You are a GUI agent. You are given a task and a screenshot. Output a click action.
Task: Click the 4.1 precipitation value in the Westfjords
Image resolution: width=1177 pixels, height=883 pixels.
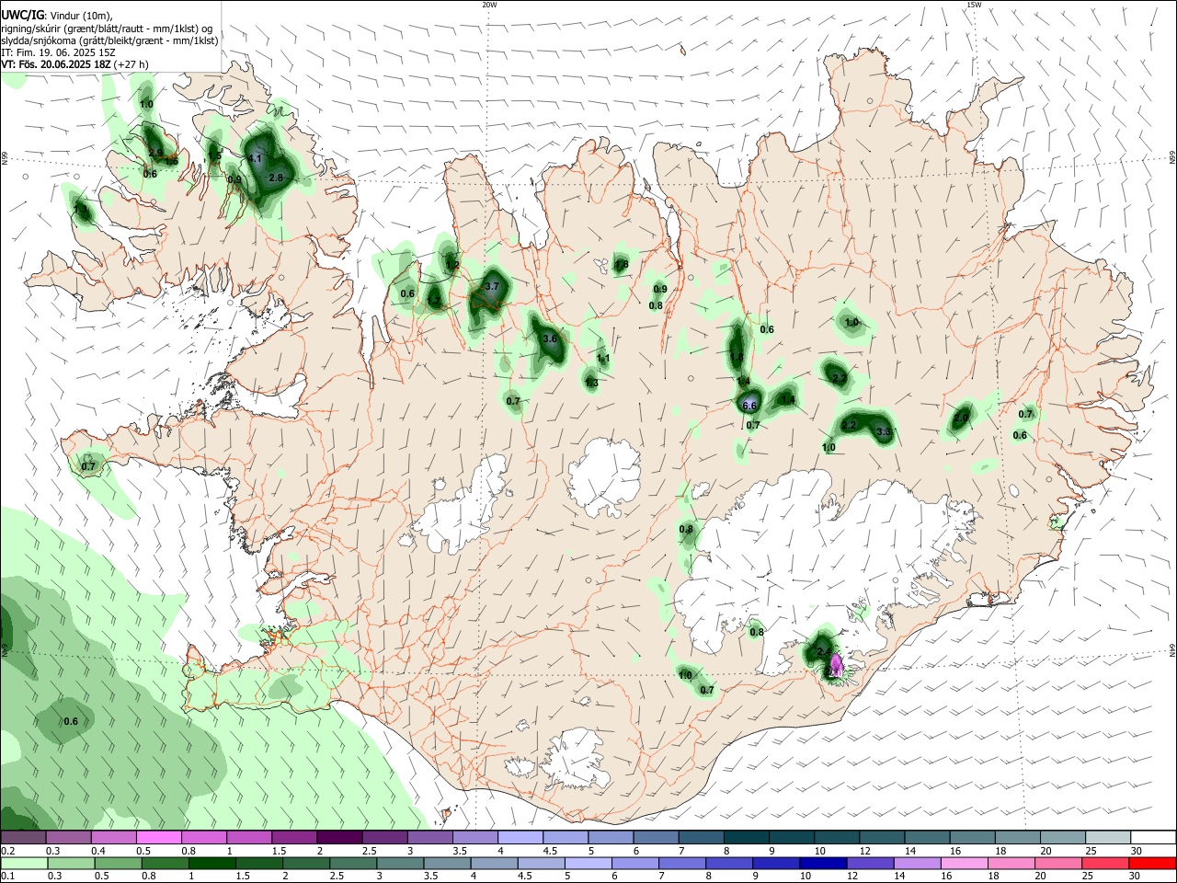[x=257, y=158]
